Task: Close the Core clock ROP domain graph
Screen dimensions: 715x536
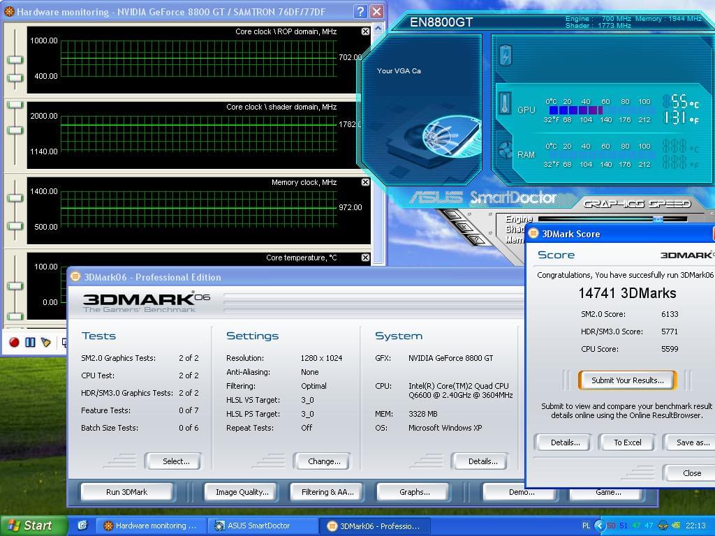Action: pyautogui.click(x=365, y=31)
